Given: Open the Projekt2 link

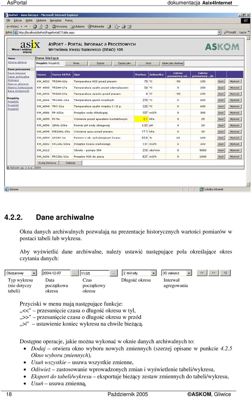Looking at the screenshot, I should [x=13, y=105].
